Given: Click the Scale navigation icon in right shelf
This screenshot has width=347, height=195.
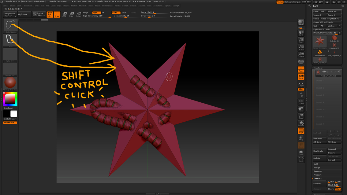Looking at the screenshot, I should tap(301, 116).
